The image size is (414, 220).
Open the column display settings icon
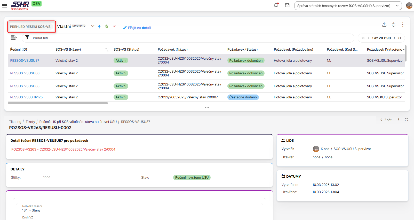coord(14,38)
